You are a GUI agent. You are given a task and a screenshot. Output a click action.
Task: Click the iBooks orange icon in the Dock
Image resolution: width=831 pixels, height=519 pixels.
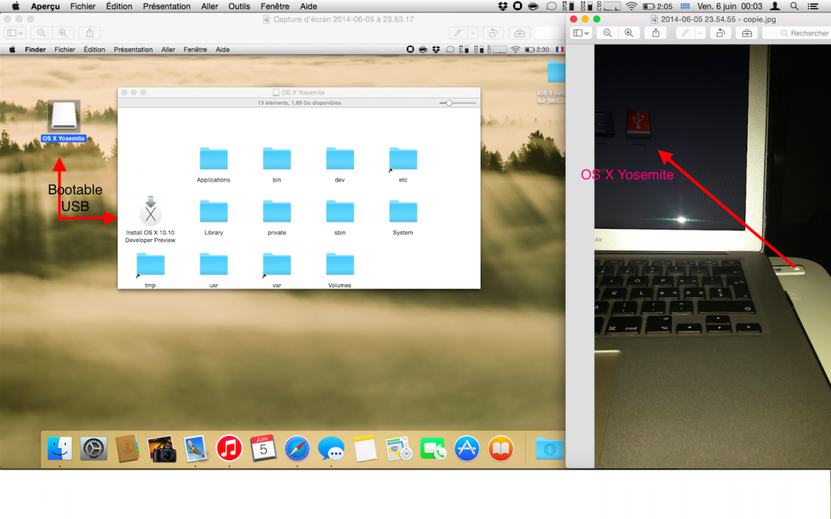pos(501,449)
